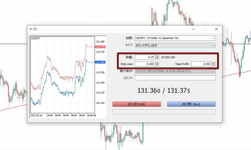The image size is (251, 150).
Task: Lower Stop Loss value with down arrow
Action: click(157, 65)
